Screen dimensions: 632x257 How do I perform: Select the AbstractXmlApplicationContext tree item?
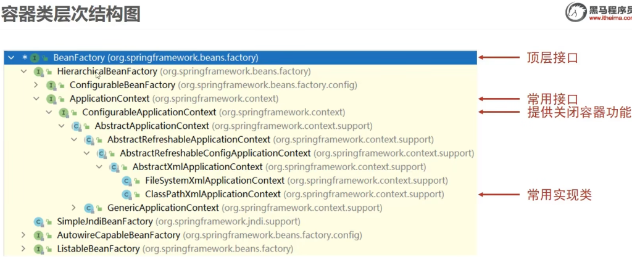tap(199, 167)
